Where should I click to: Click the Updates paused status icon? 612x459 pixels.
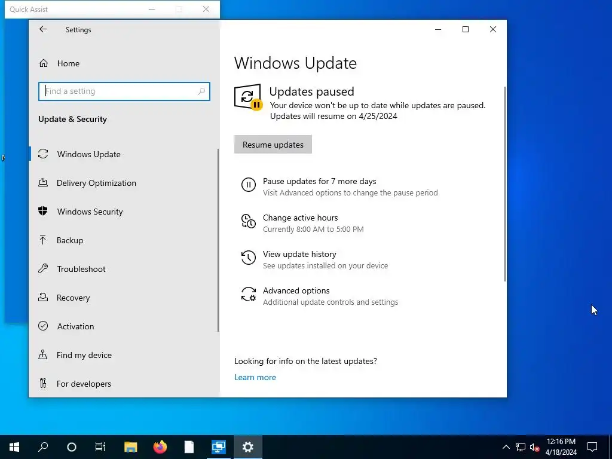[248, 97]
